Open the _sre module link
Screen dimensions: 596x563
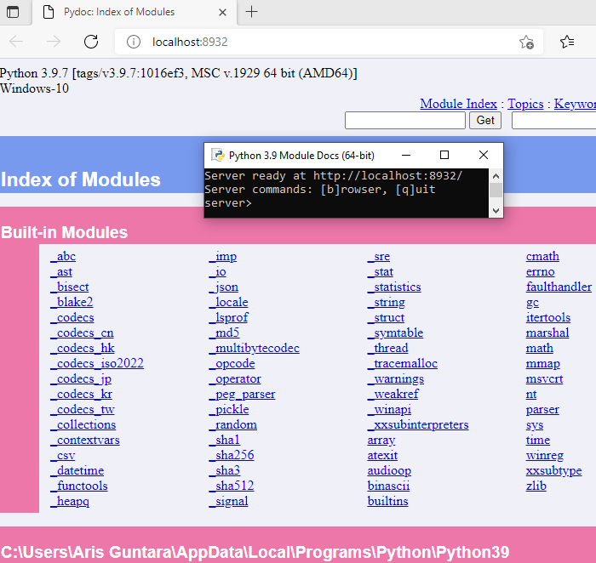point(379,257)
